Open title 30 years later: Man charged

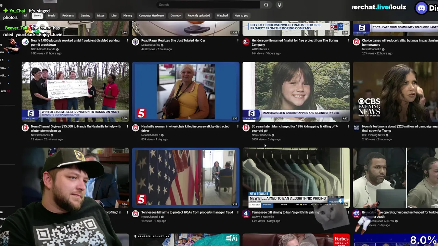[295, 128]
